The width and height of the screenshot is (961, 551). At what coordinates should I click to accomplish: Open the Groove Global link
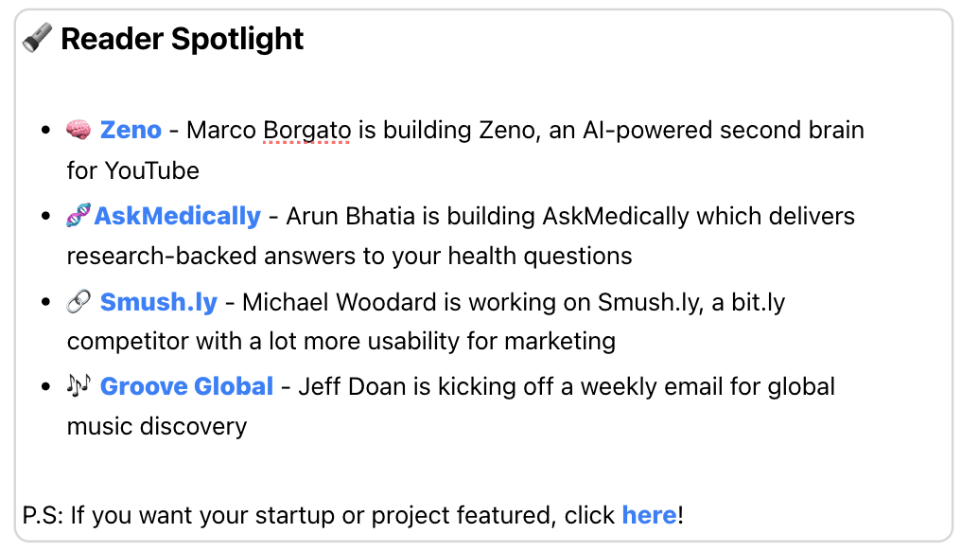[x=186, y=386]
